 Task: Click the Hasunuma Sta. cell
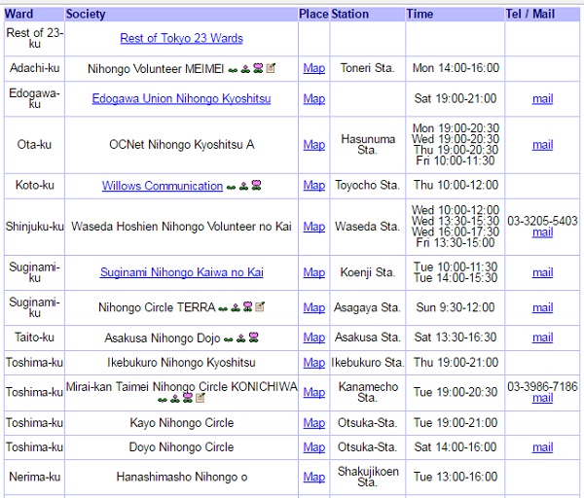coord(368,144)
